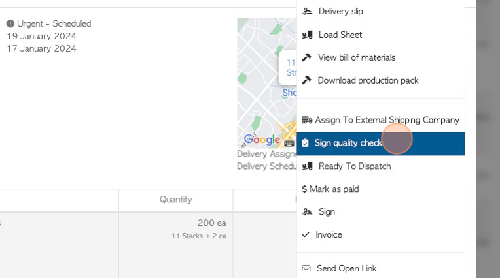Click hammer icon beside View bill of materials
500x278 pixels.
click(306, 57)
